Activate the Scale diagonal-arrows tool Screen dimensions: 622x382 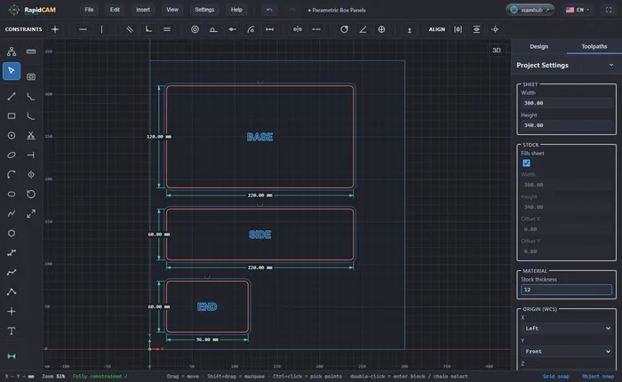tap(31, 213)
